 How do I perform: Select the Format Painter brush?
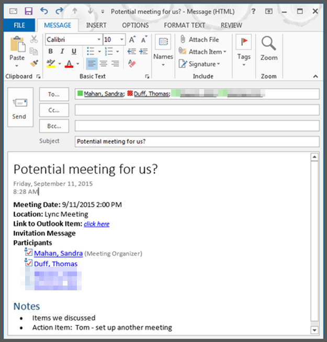click(34, 64)
